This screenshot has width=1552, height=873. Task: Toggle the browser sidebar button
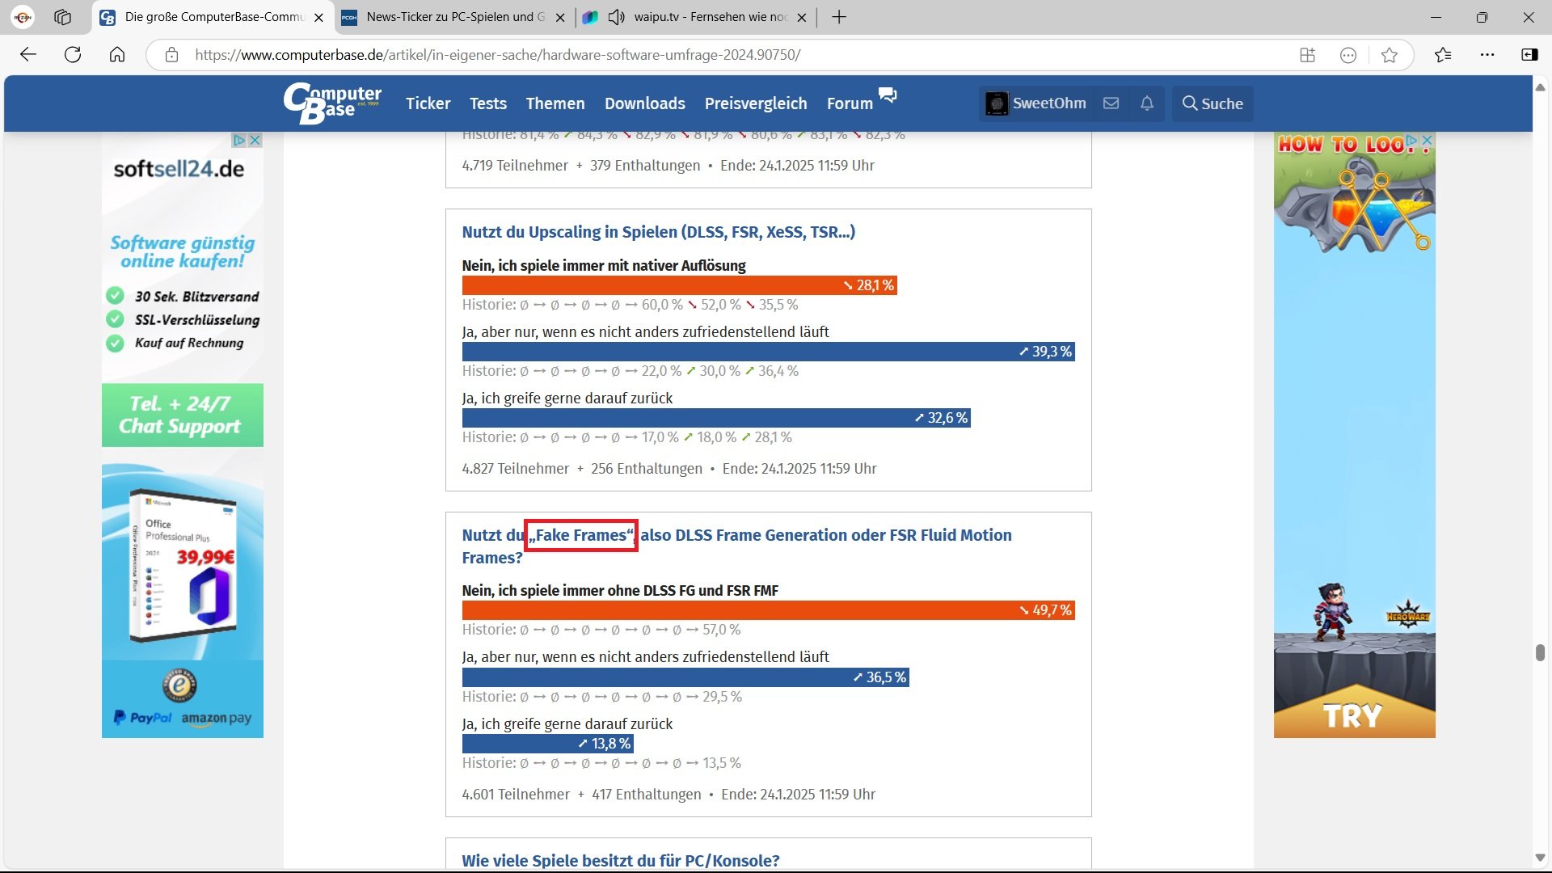(1529, 55)
